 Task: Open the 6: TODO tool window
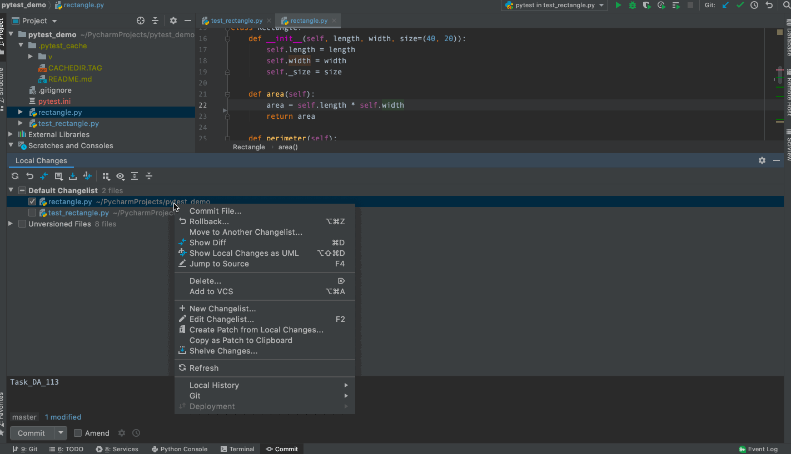pos(66,449)
